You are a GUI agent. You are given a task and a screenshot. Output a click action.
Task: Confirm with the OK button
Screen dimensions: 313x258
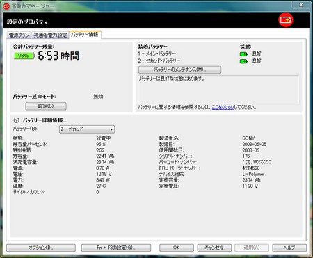[x=177, y=248]
